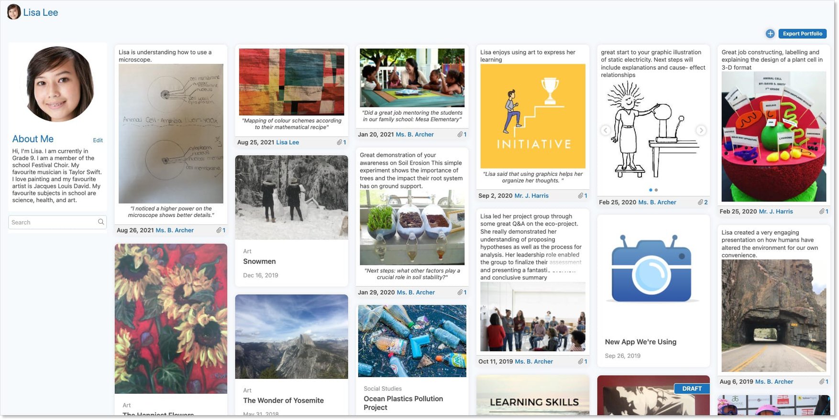Click the 'Social Studies' subject label

(x=383, y=388)
